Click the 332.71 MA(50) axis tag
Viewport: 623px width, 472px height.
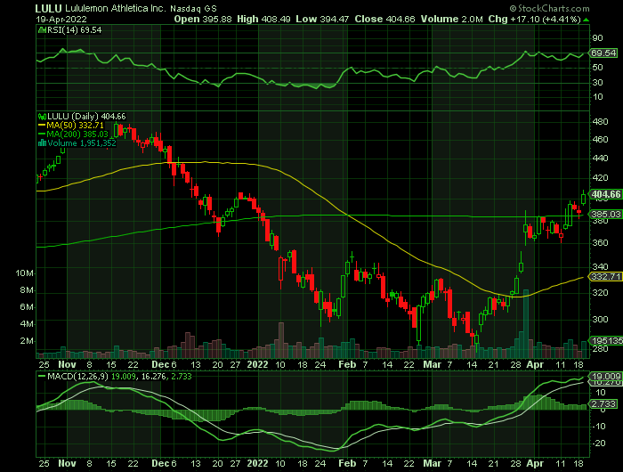coord(605,276)
